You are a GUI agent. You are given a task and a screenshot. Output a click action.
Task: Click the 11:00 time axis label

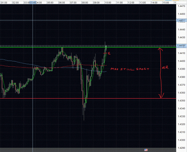click(x=120, y=3)
